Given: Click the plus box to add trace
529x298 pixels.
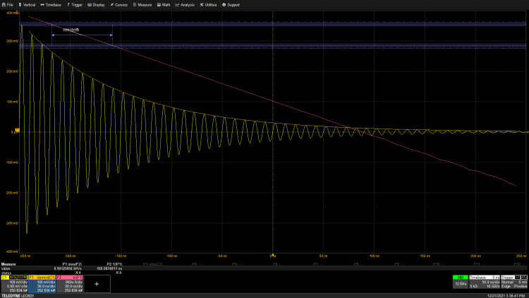Looking at the screenshot, I should click(x=97, y=282).
